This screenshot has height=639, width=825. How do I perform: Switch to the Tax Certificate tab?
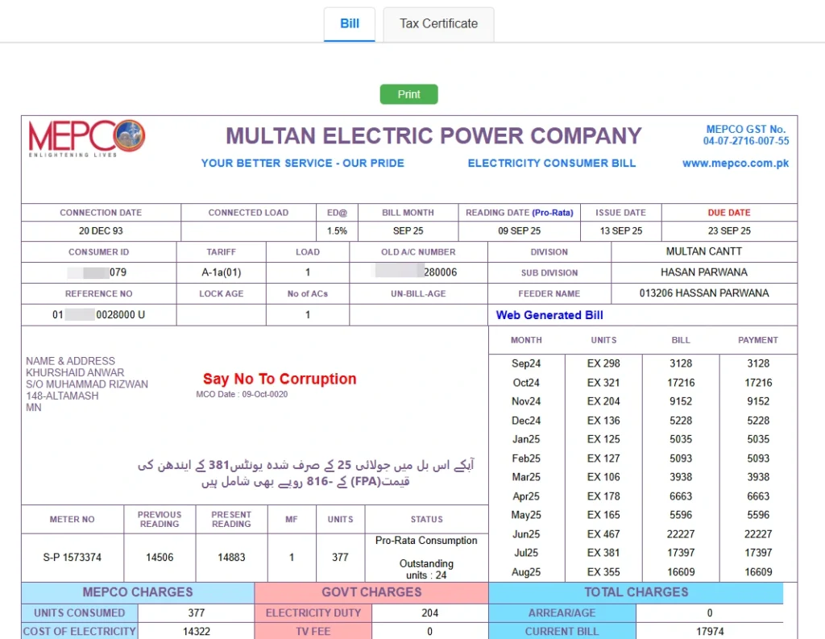pos(438,24)
